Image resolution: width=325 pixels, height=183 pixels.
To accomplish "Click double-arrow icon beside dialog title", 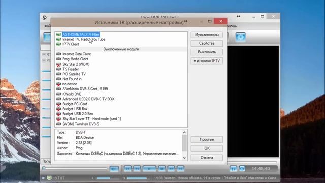I will 186,21.
